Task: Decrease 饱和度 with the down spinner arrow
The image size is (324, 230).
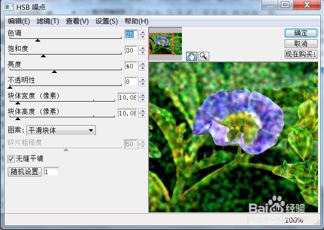Action: click(142, 52)
